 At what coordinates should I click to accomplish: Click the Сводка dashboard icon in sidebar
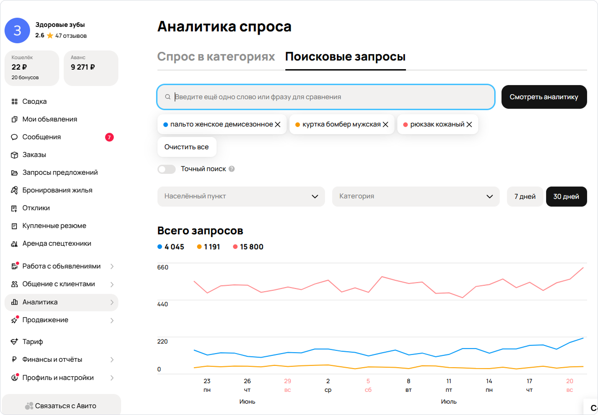(x=14, y=101)
